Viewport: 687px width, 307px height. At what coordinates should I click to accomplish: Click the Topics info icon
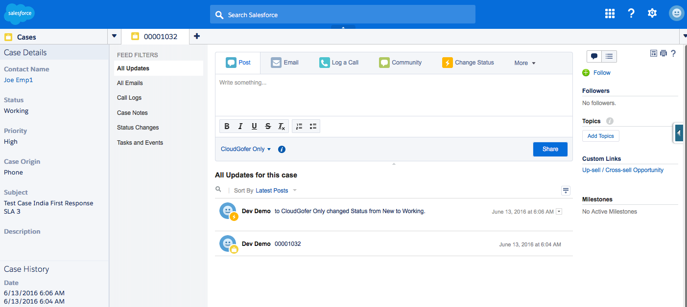[610, 121]
